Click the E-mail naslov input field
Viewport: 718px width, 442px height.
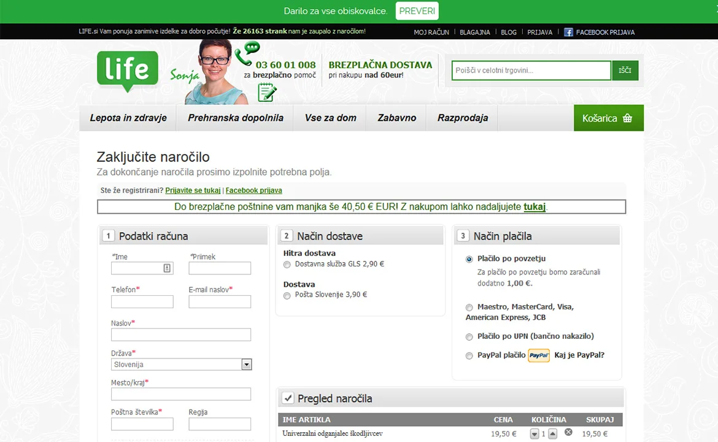pyautogui.click(x=220, y=301)
